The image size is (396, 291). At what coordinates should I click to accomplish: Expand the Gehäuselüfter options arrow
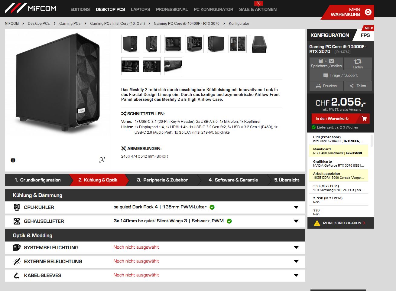point(296,221)
